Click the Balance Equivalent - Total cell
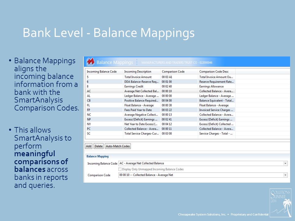This screenshot has height=221, width=295. 217,100
